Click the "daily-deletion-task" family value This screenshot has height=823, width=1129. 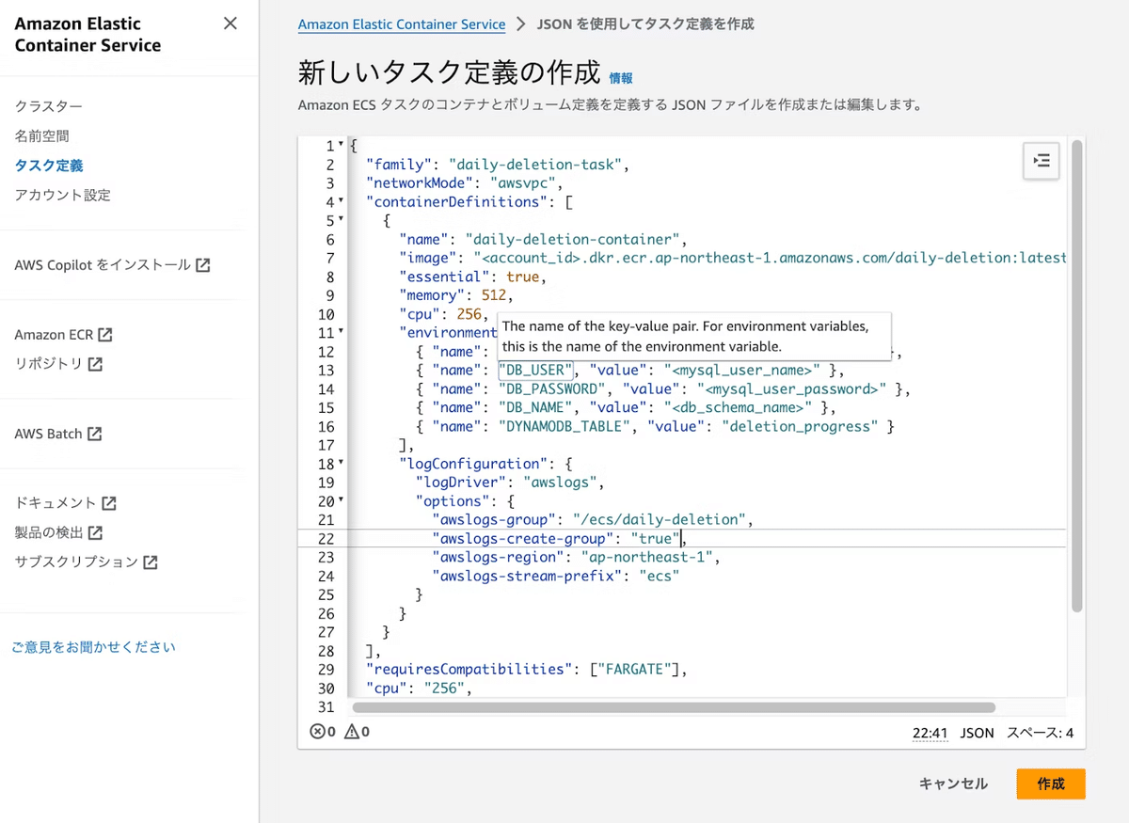coord(535,165)
